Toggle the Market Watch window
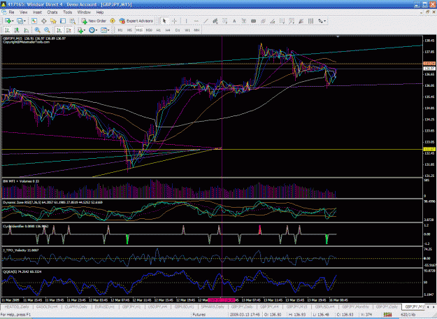The width and height of the screenshot is (437, 319). point(34,21)
